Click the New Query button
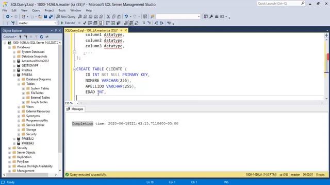The image size is (330, 185). point(66,16)
